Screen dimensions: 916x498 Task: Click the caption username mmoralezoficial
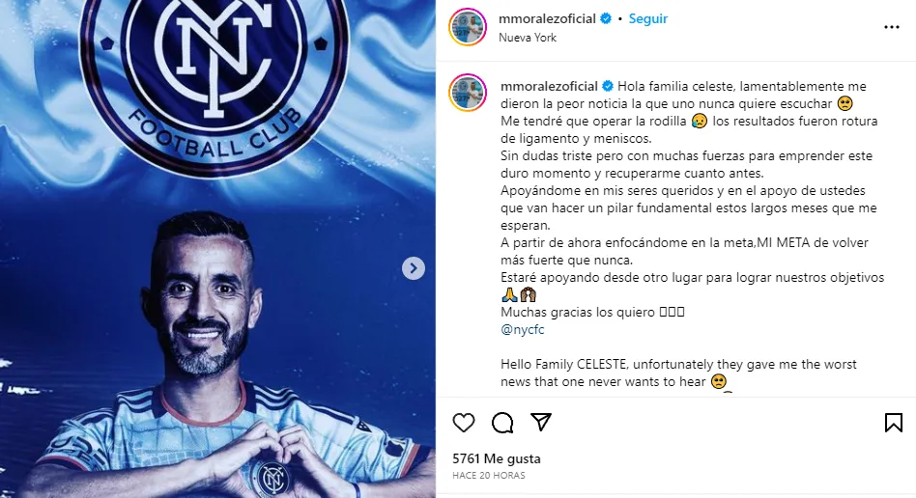[549, 86]
